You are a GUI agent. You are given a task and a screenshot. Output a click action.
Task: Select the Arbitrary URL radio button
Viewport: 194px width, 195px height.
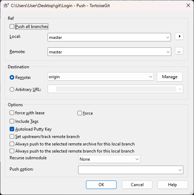[x=12, y=90]
